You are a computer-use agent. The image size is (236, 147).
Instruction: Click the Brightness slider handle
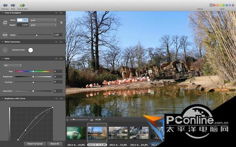coord(33,77)
